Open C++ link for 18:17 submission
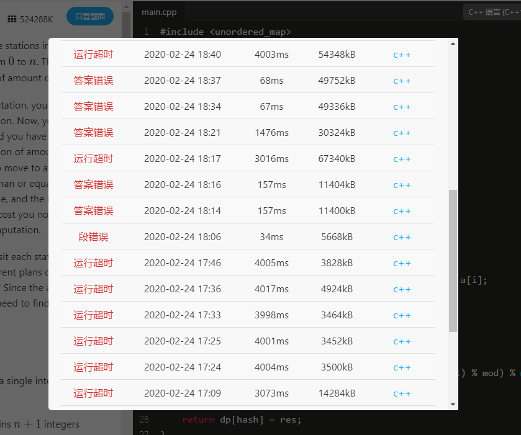Image resolution: width=521 pixels, height=435 pixels. 402,159
